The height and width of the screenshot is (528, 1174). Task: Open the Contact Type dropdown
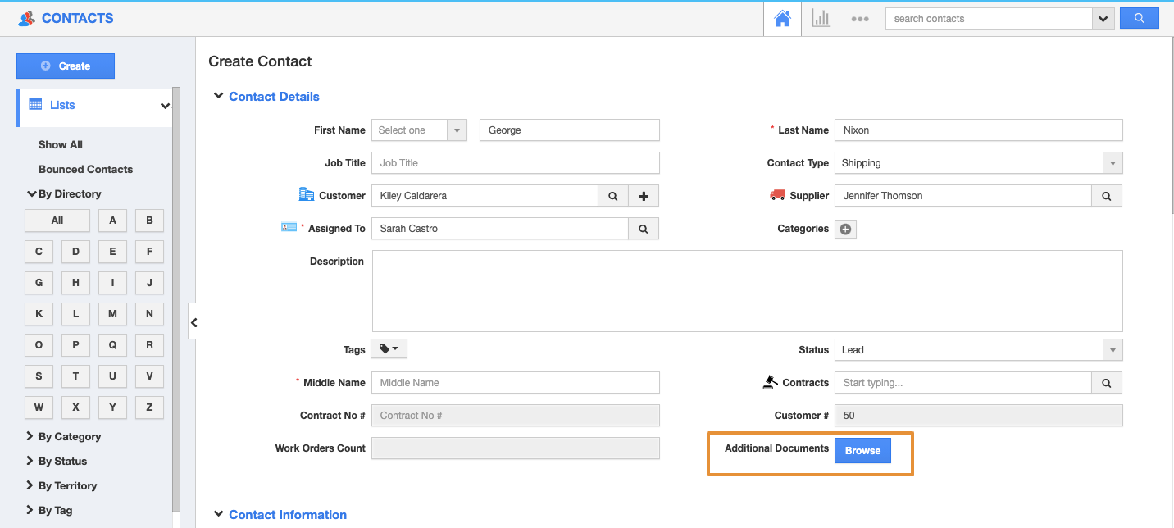[x=1112, y=162]
